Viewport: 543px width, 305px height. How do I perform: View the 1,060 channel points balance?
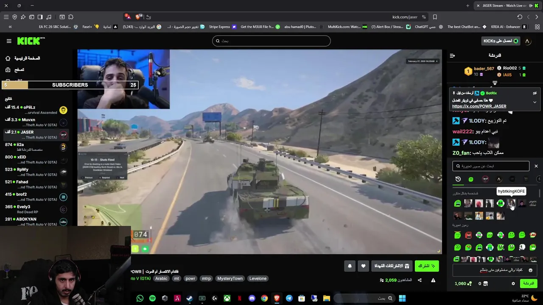coord(463,283)
